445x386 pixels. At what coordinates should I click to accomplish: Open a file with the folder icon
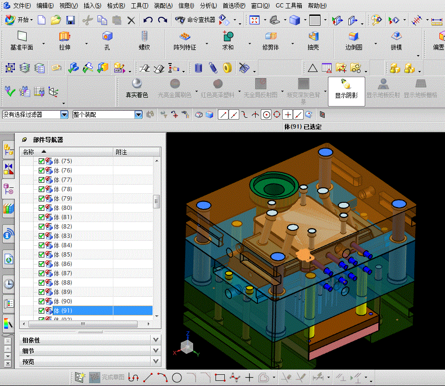coord(56,20)
